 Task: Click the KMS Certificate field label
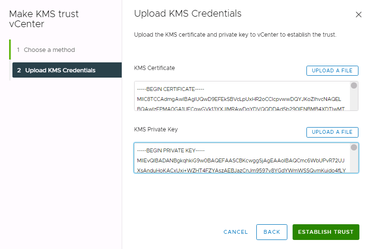[155, 68]
